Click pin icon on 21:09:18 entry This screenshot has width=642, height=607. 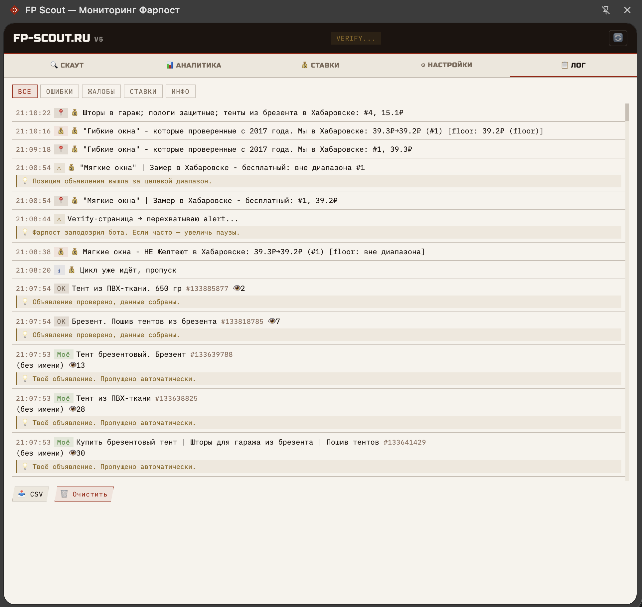pyautogui.click(x=61, y=149)
